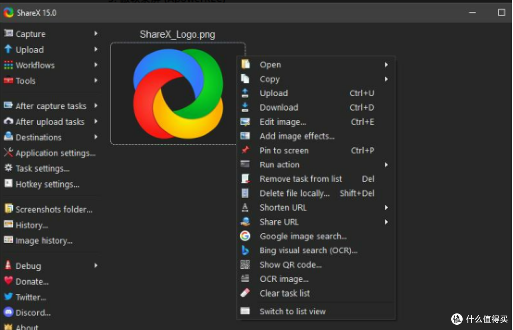Click the Donate heart icon
This screenshot has width=513, height=330.
(8, 281)
